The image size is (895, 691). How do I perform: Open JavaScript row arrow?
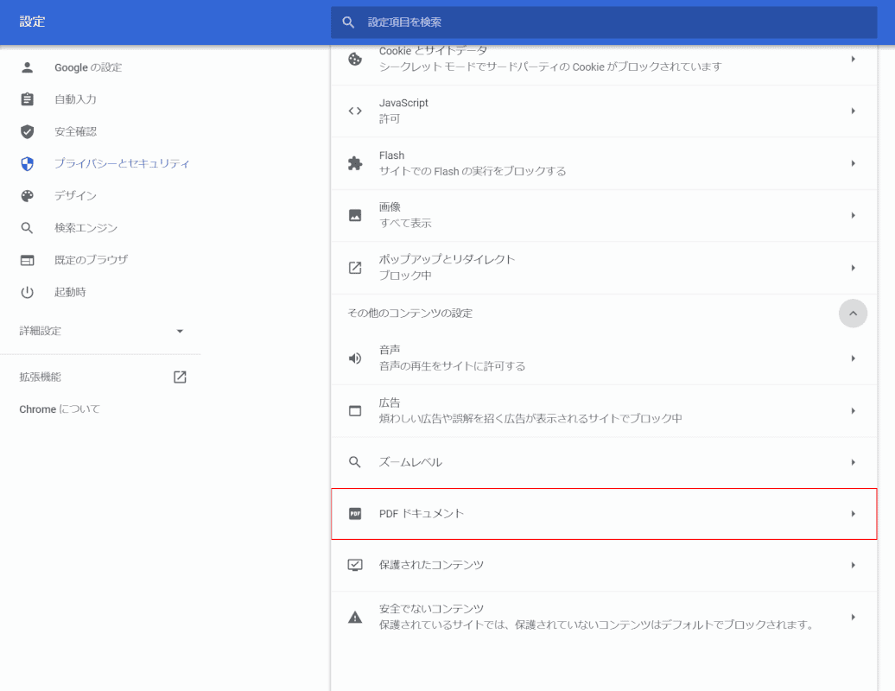pyautogui.click(x=854, y=111)
